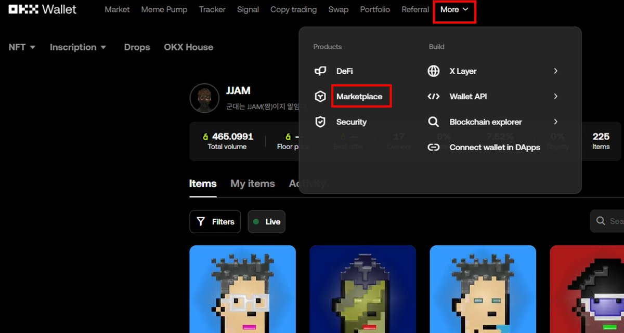
Task: Open the Swap page
Action: pos(339,10)
